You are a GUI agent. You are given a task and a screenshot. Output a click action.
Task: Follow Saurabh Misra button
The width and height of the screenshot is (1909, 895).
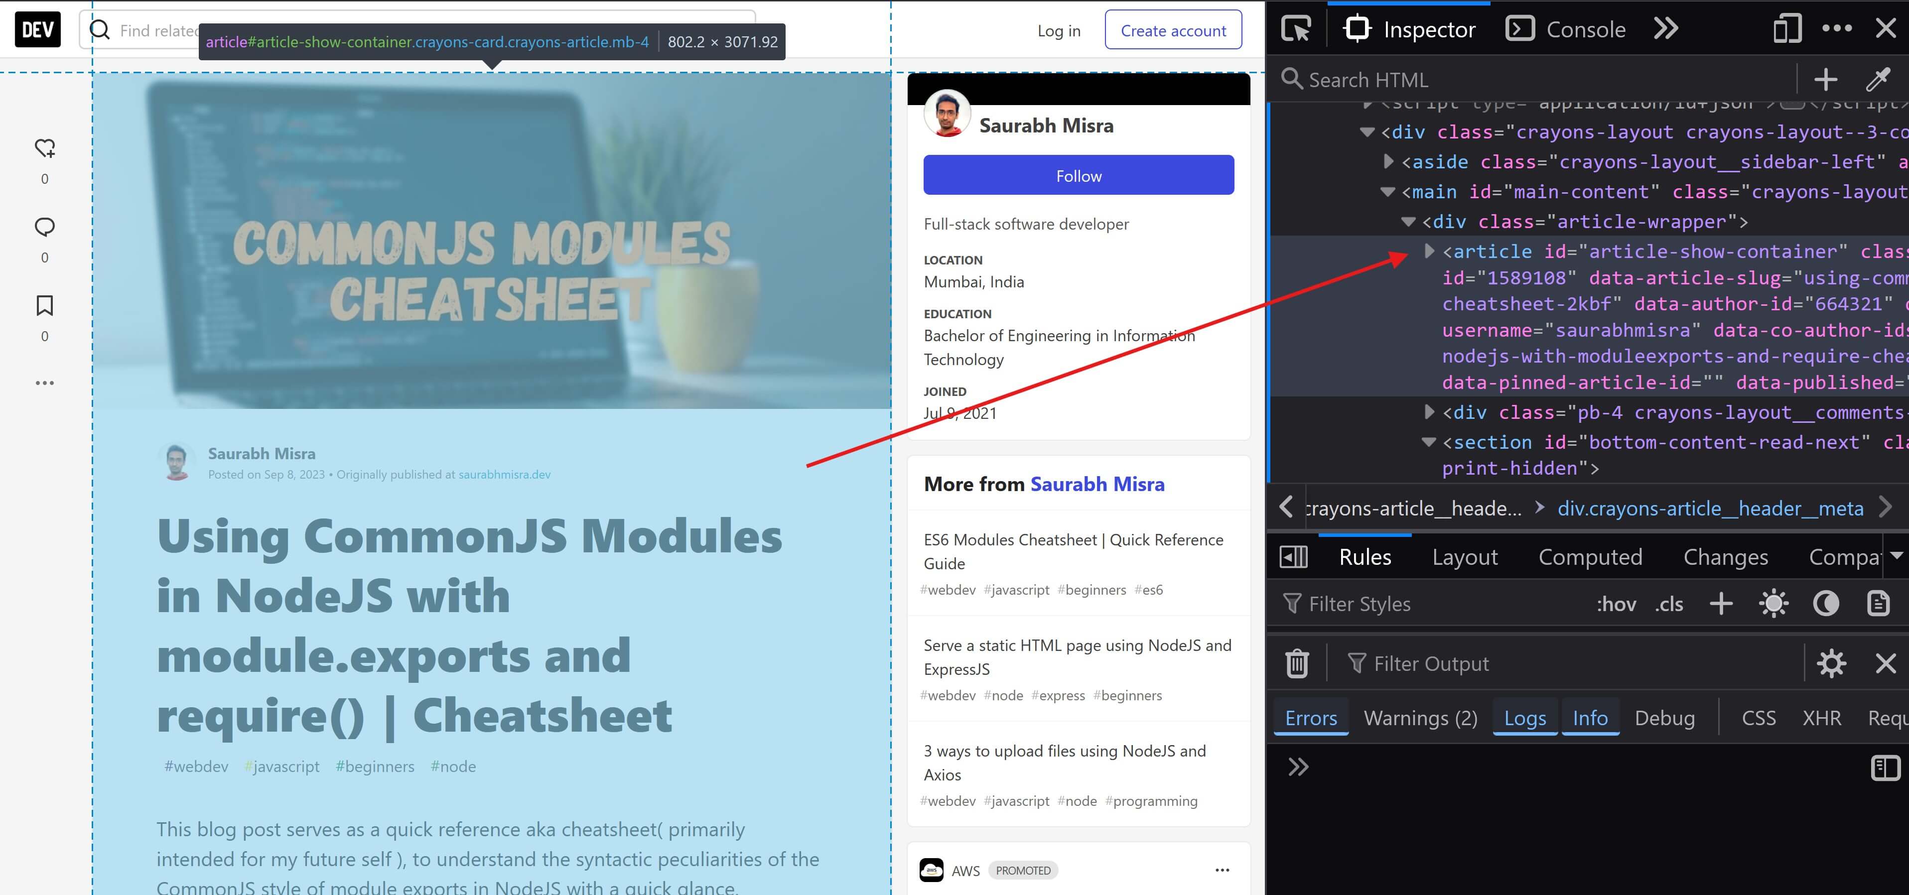click(x=1078, y=176)
